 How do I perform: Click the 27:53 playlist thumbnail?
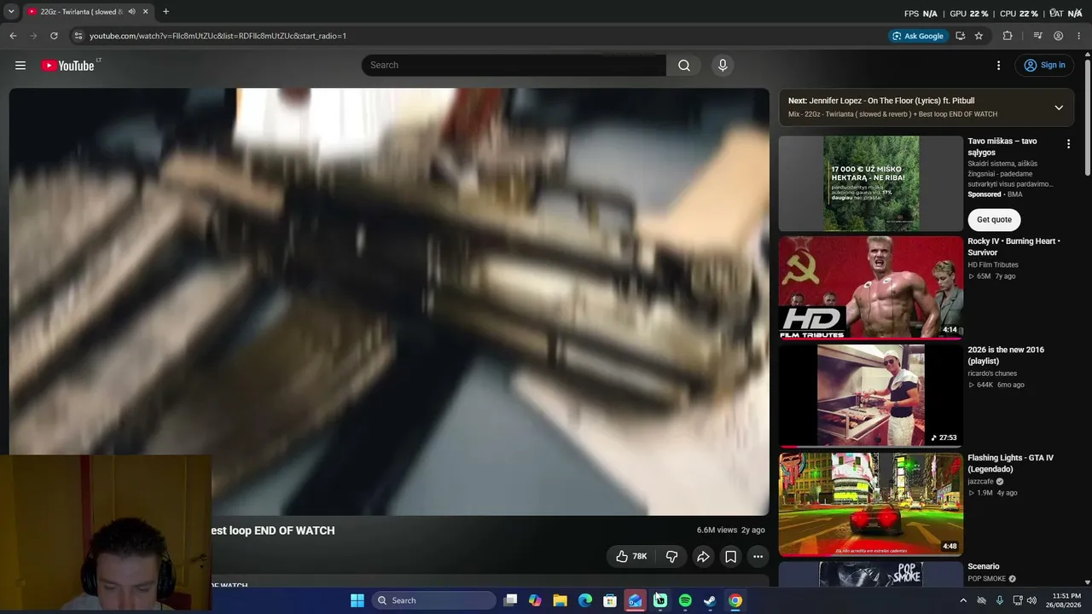870,396
